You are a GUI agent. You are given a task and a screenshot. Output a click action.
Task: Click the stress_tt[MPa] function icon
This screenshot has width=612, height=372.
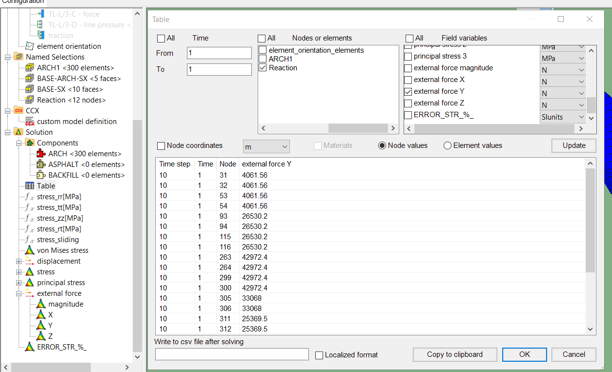coord(30,207)
